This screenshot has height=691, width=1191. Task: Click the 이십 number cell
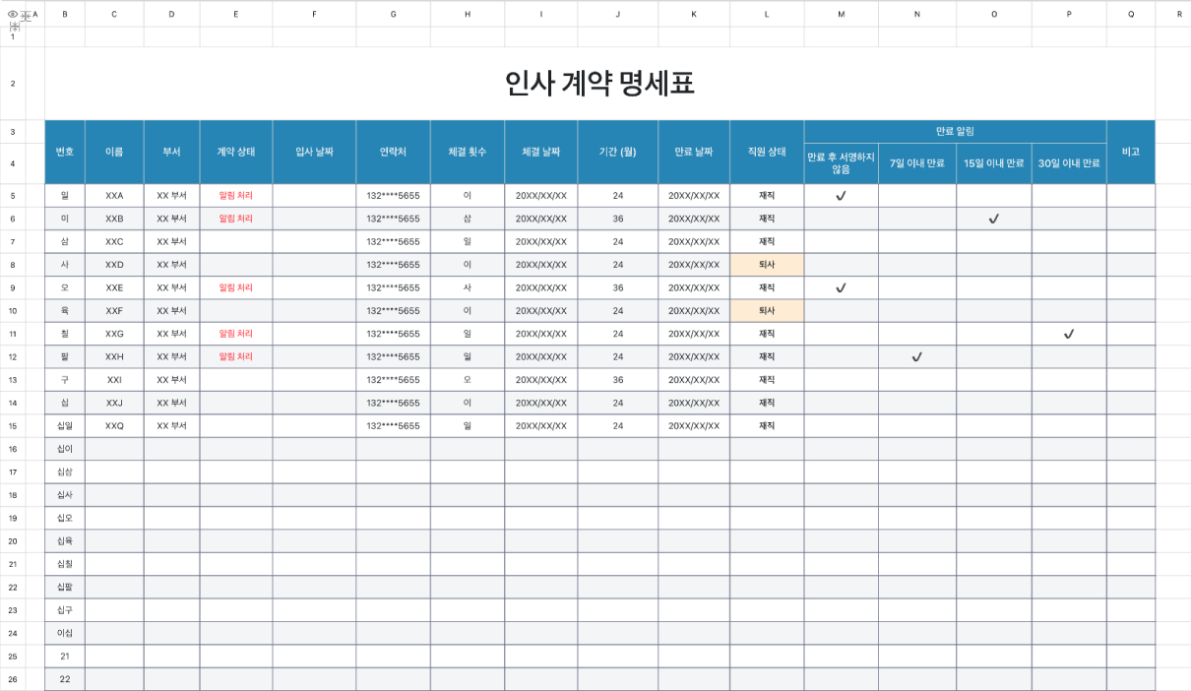pos(65,633)
